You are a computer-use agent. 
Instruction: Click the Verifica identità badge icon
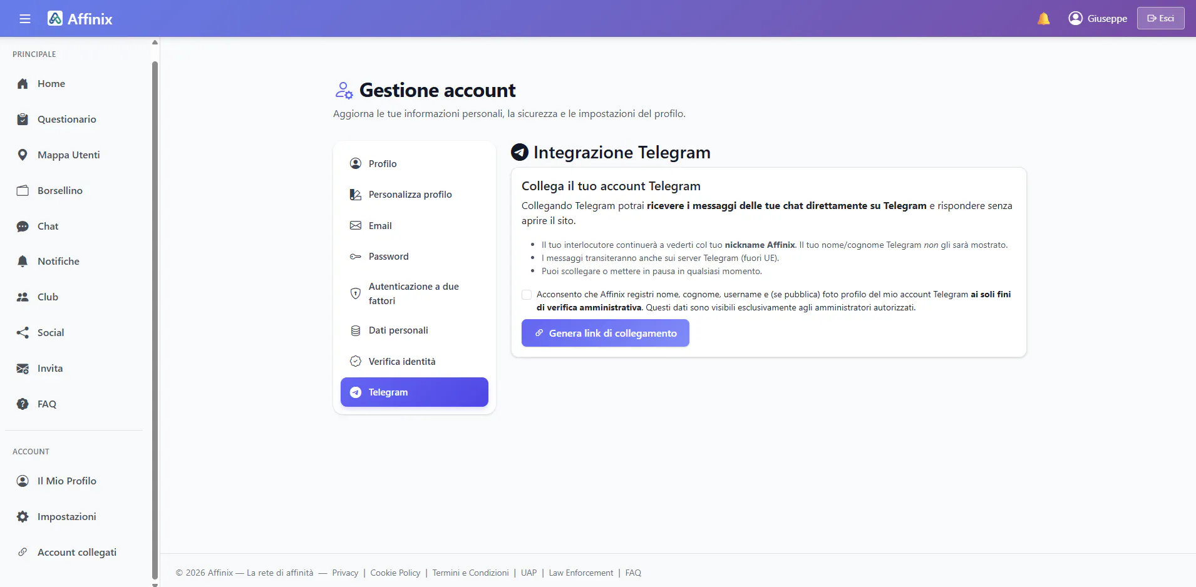click(356, 362)
